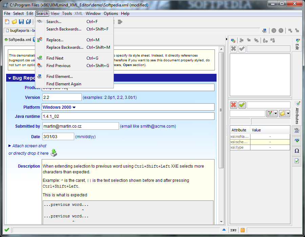Viewport: 305px width, 237px height.
Task: Select the xsi:noNa... attribute row
Action: pos(260,136)
